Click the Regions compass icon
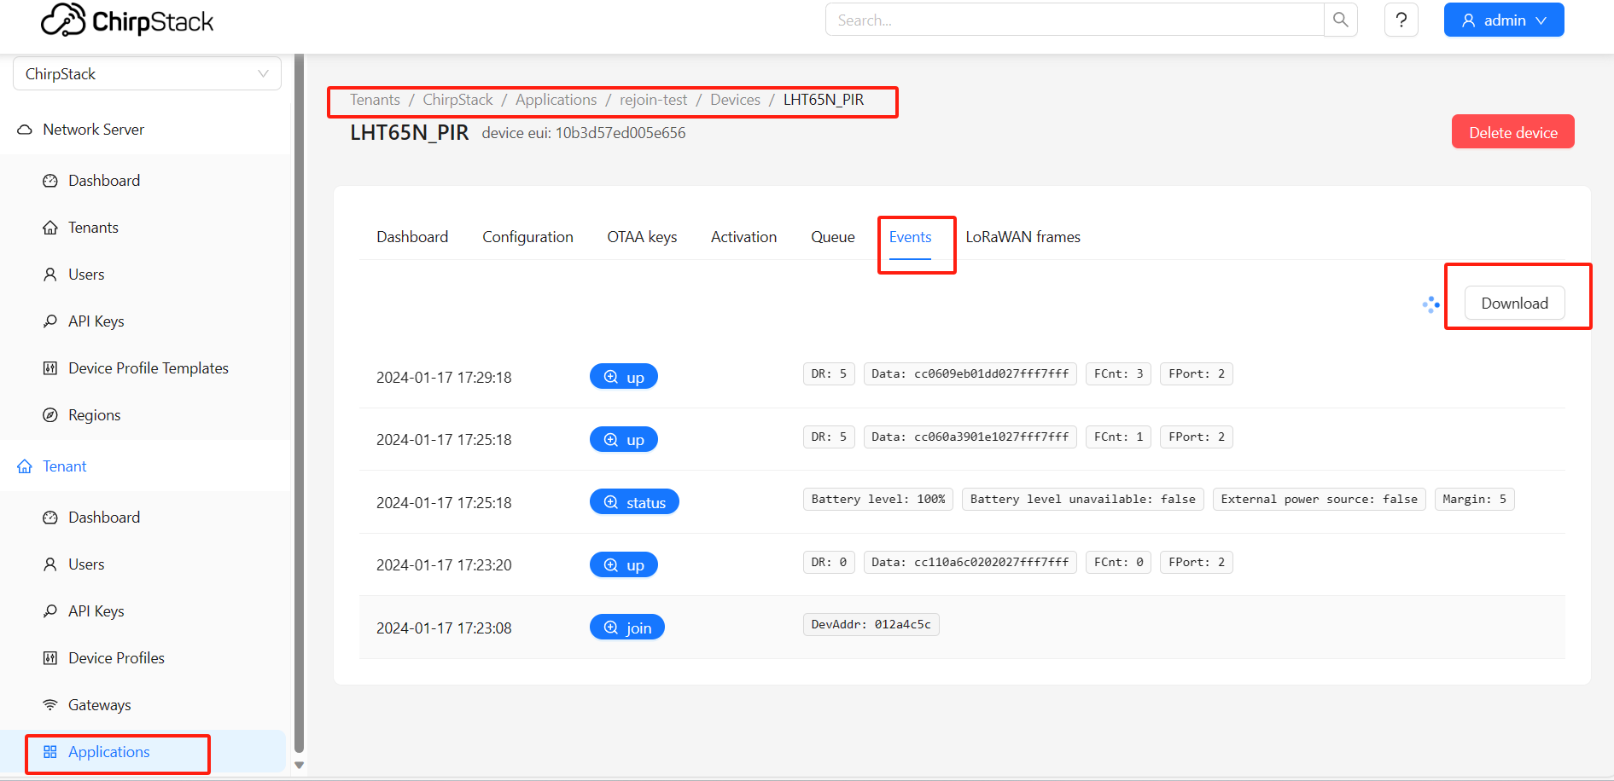Viewport: 1614px width, 781px height. pyautogui.click(x=50, y=415)
